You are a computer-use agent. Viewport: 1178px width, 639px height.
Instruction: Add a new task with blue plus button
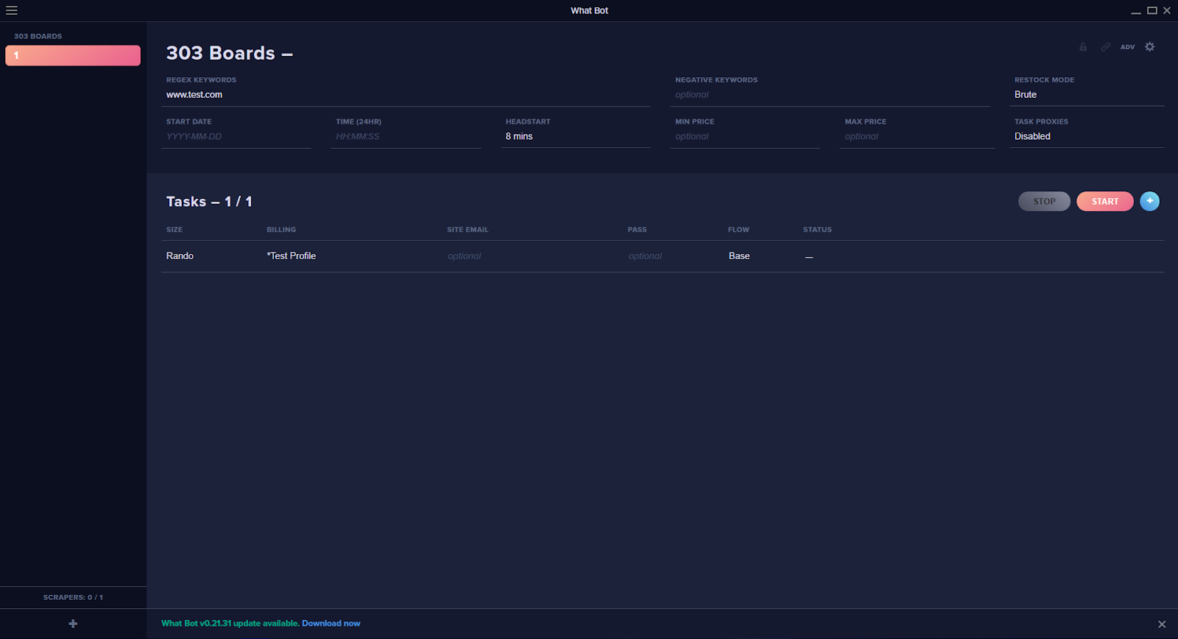click(x=1149, y=201)
